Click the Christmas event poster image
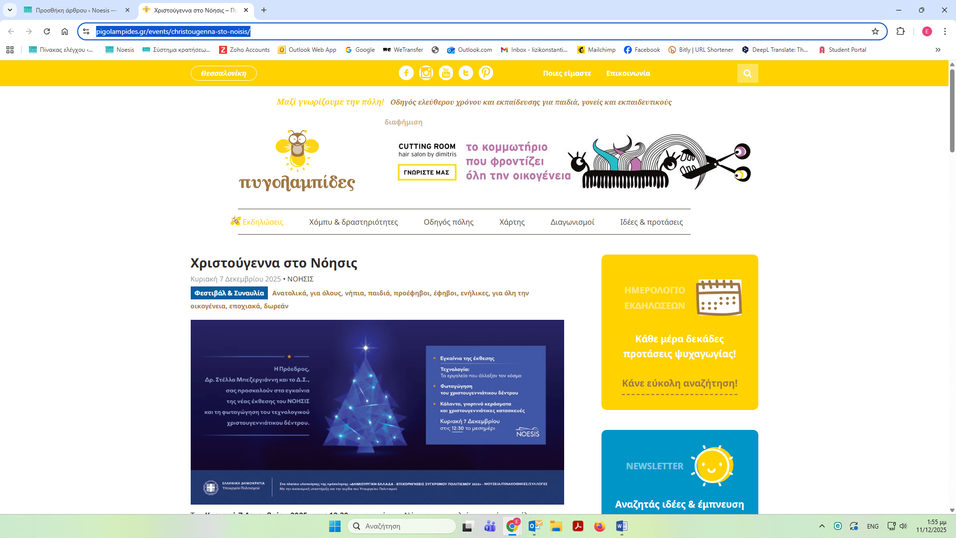This screenshot has height=538, width=956. coord(377,411)
